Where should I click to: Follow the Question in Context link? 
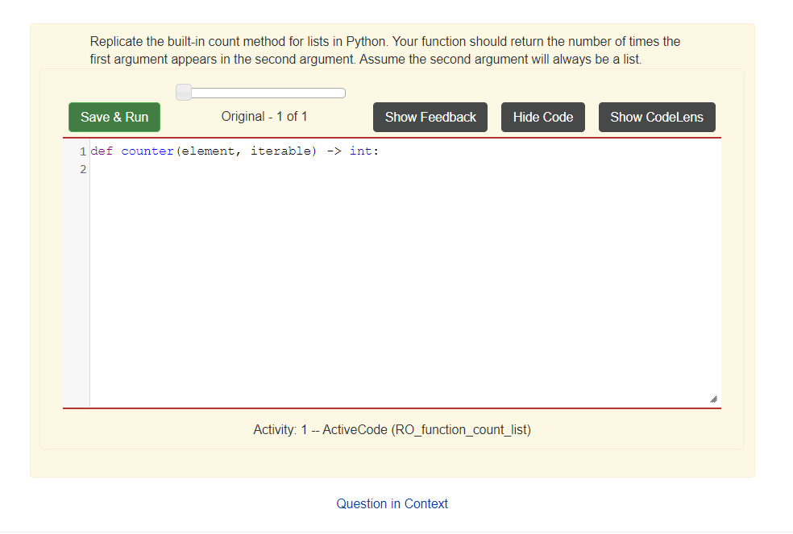[x=392, y=503]
